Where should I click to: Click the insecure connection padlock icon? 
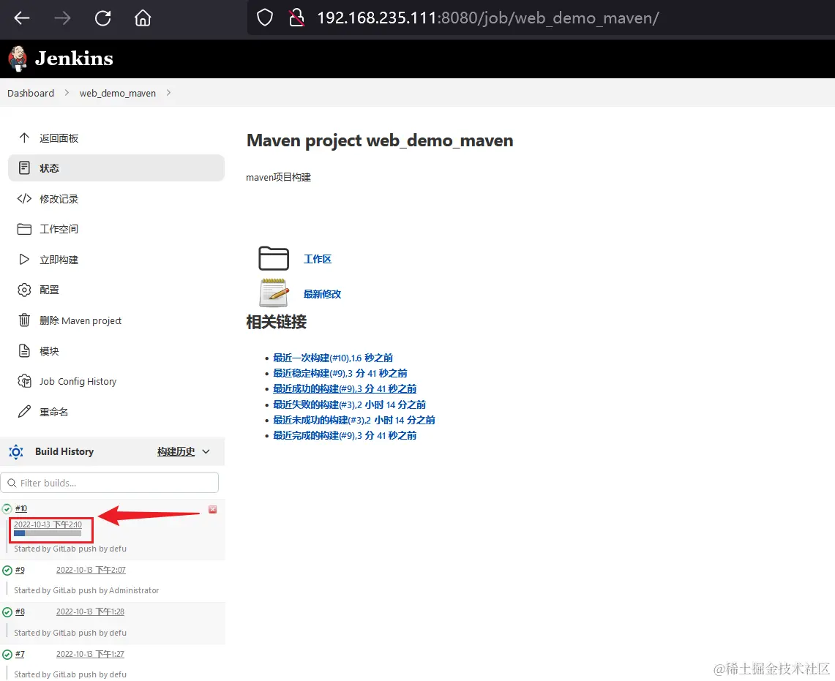(x=296, y=18)
